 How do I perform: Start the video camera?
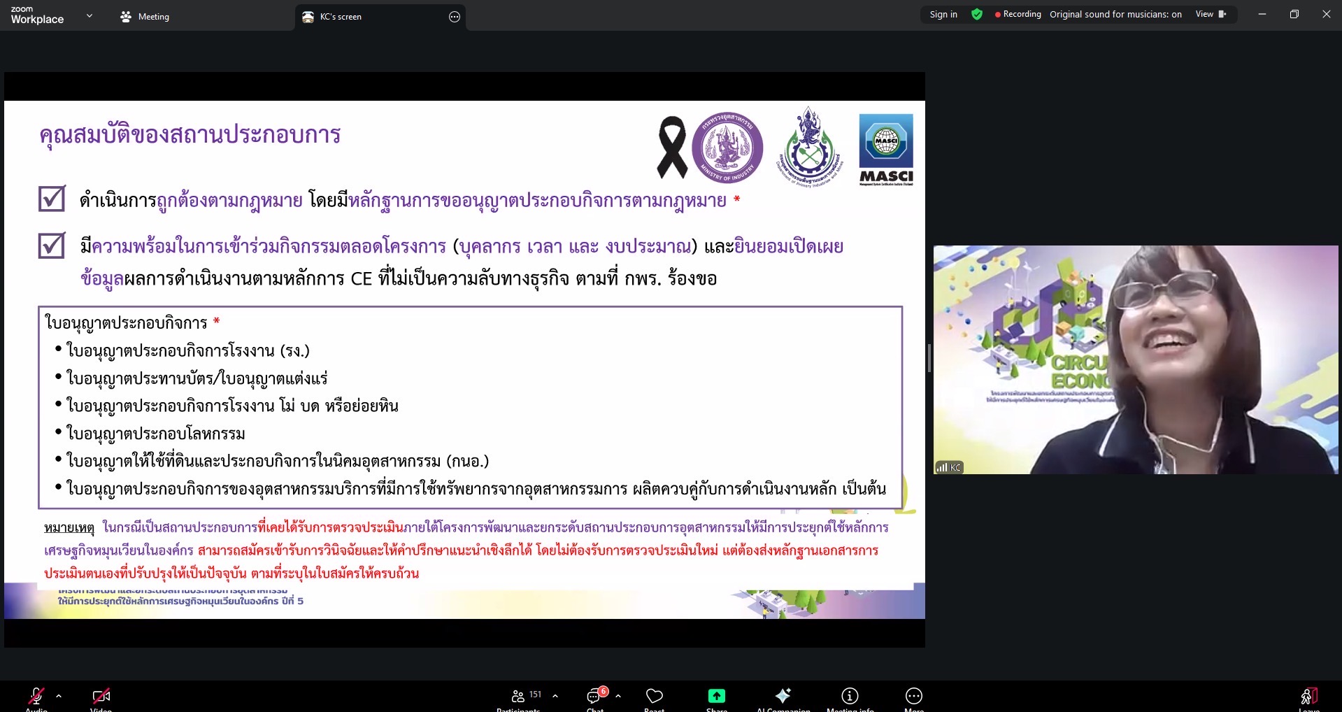(x=100, y=697)
